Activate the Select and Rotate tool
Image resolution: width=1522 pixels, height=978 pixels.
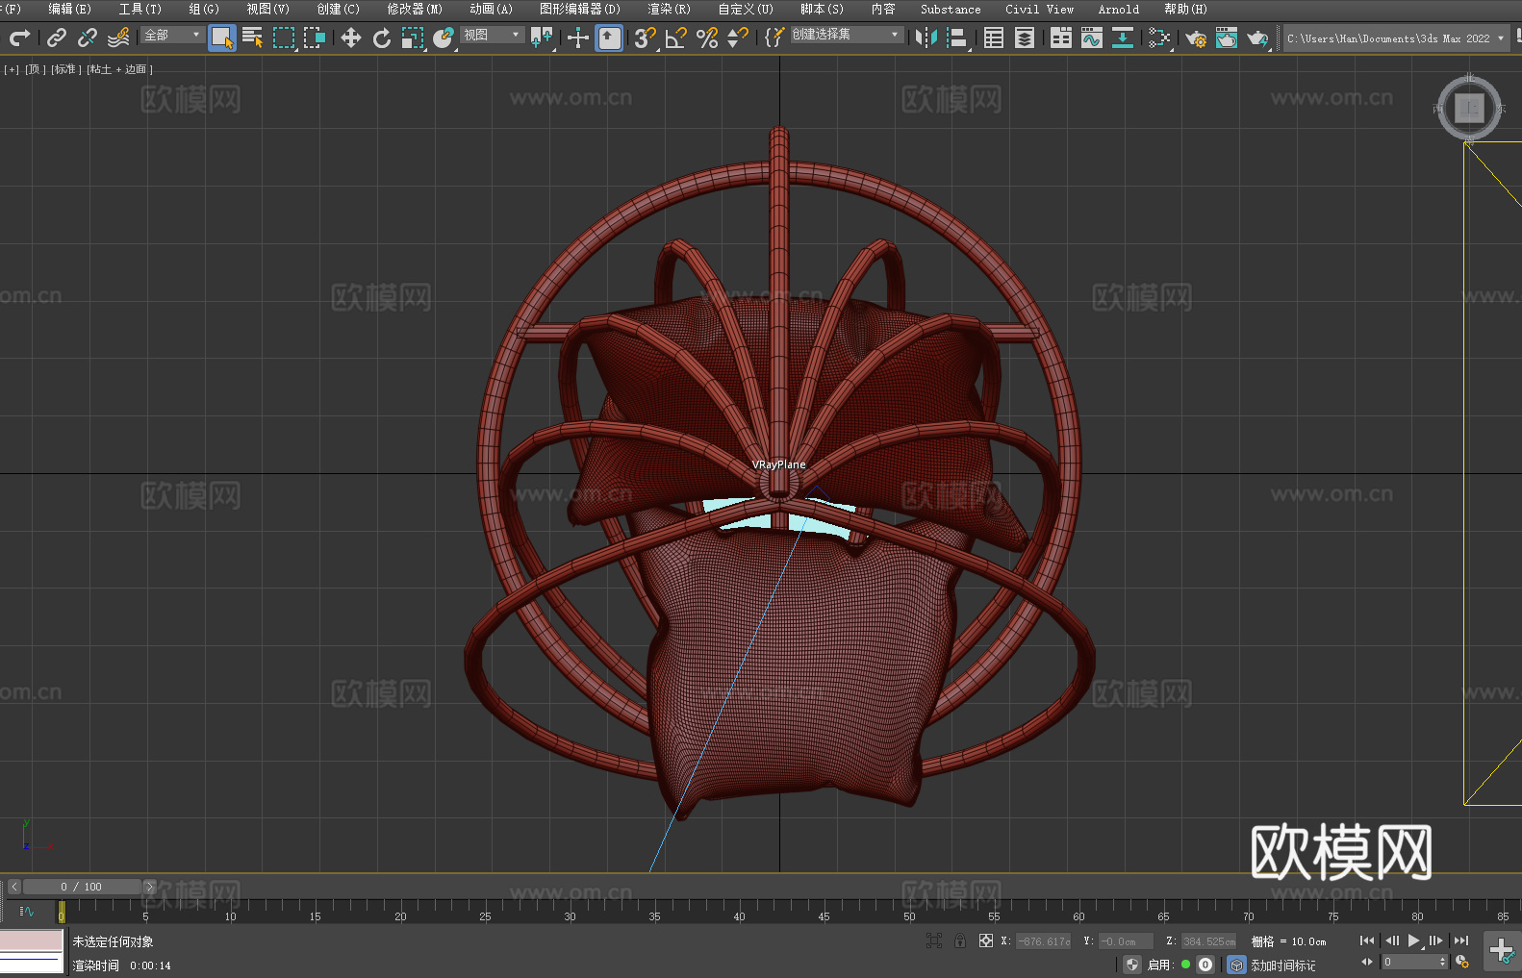pos(382,38)
